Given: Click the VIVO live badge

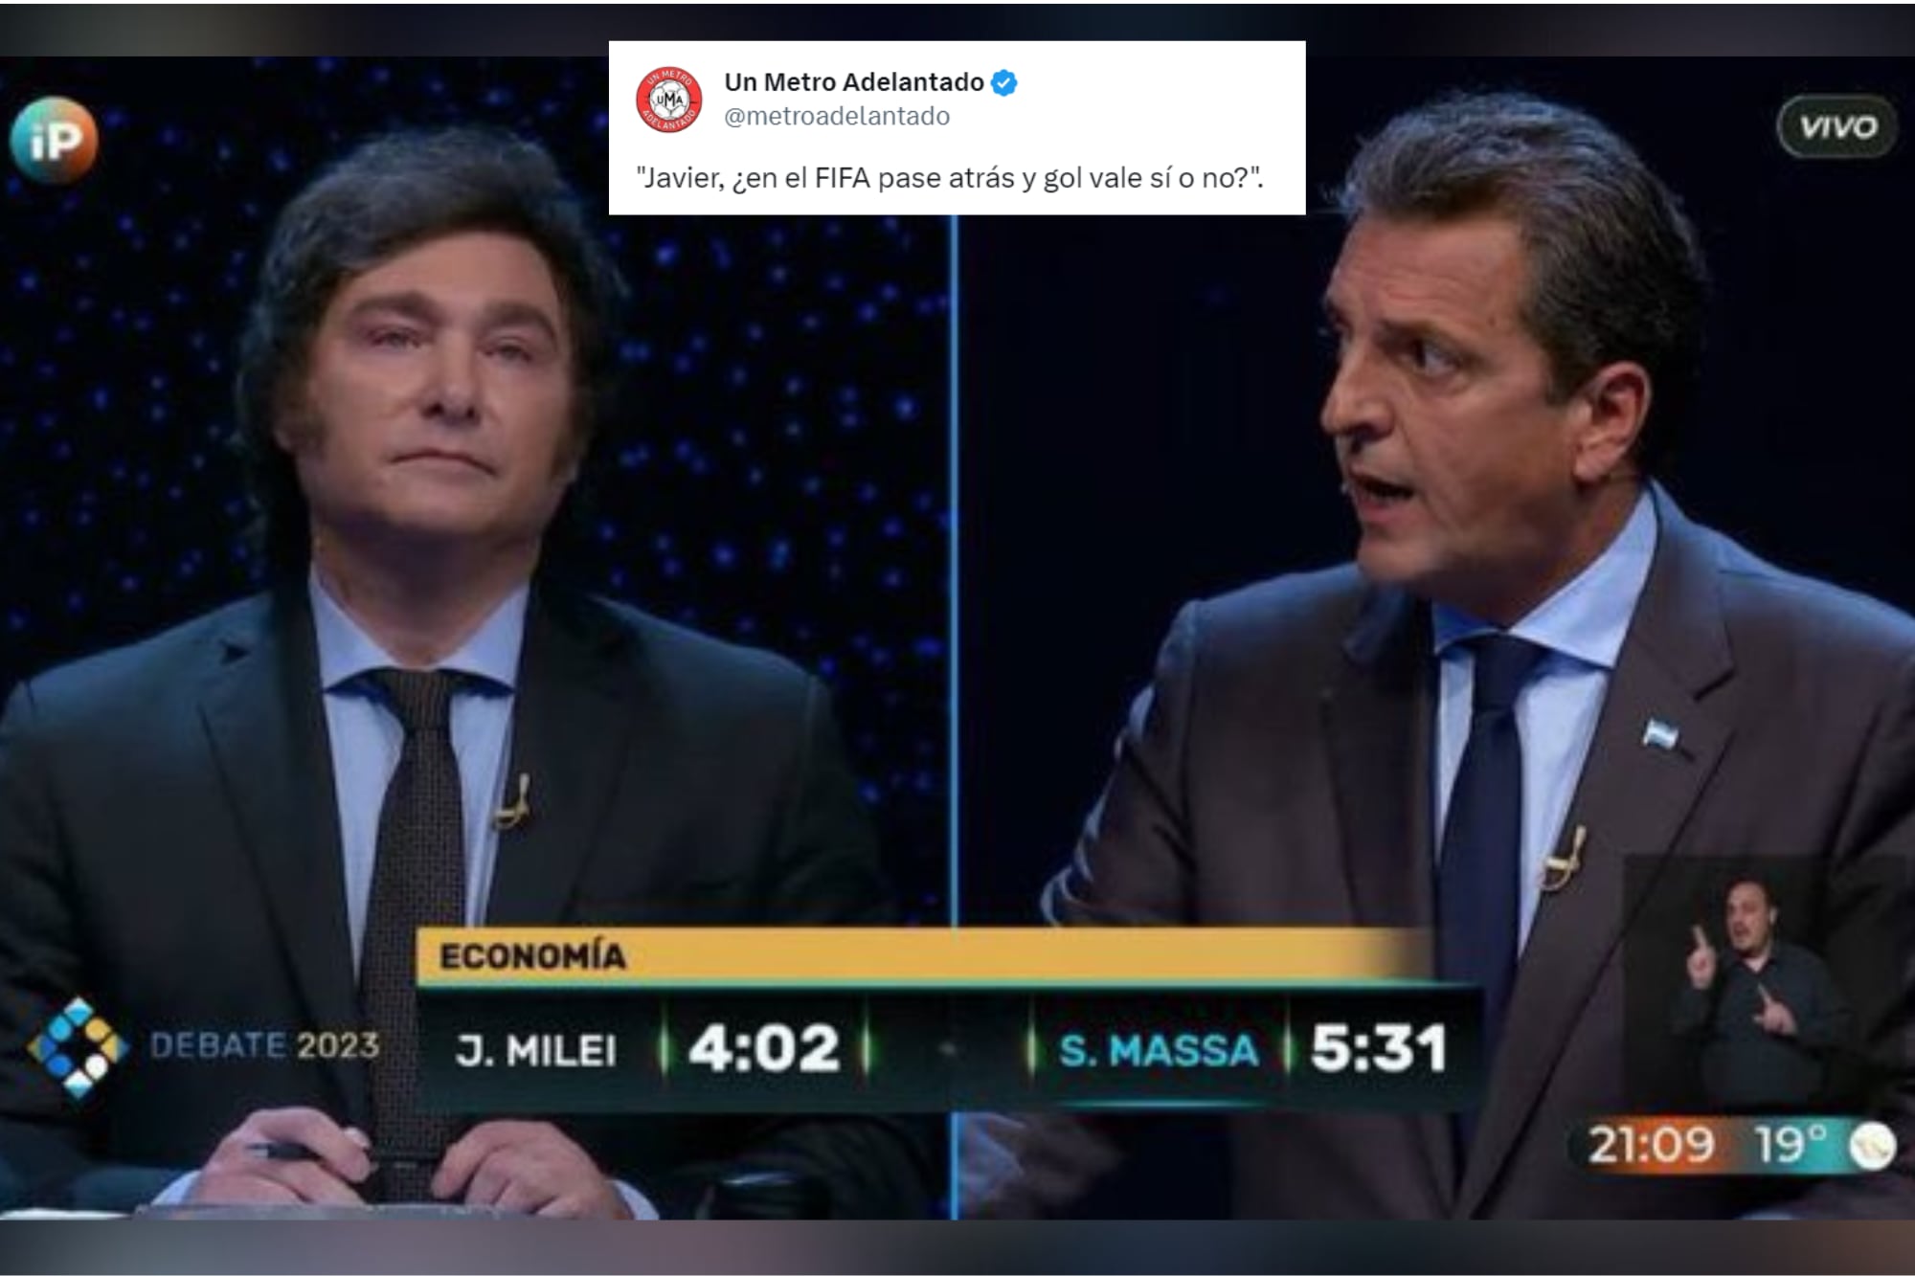Looking at the screenshot, I should [1836, 127].
